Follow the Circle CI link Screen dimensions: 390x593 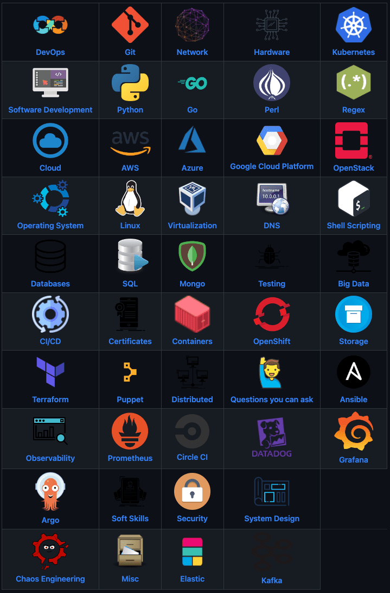192,457
